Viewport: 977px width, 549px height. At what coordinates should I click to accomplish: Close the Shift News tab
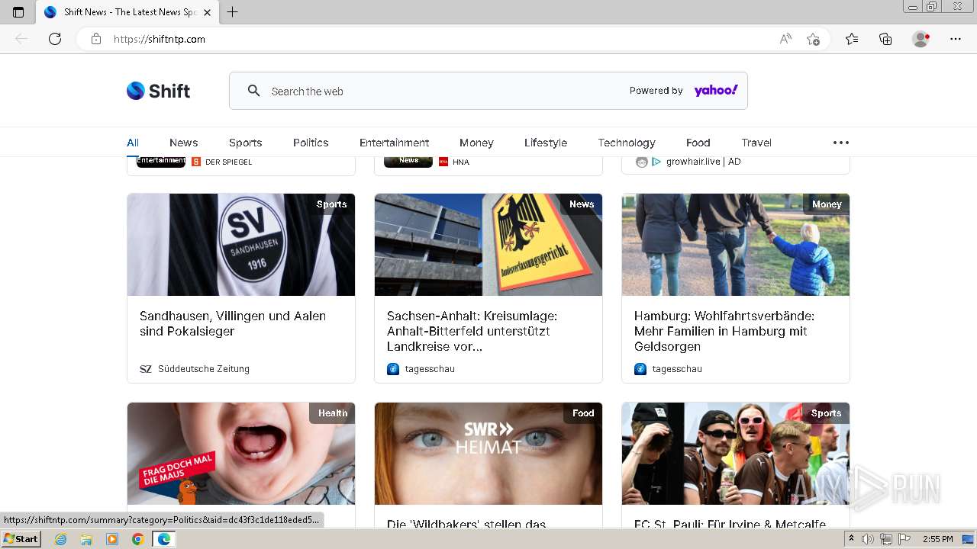click(x=208, y=12)
